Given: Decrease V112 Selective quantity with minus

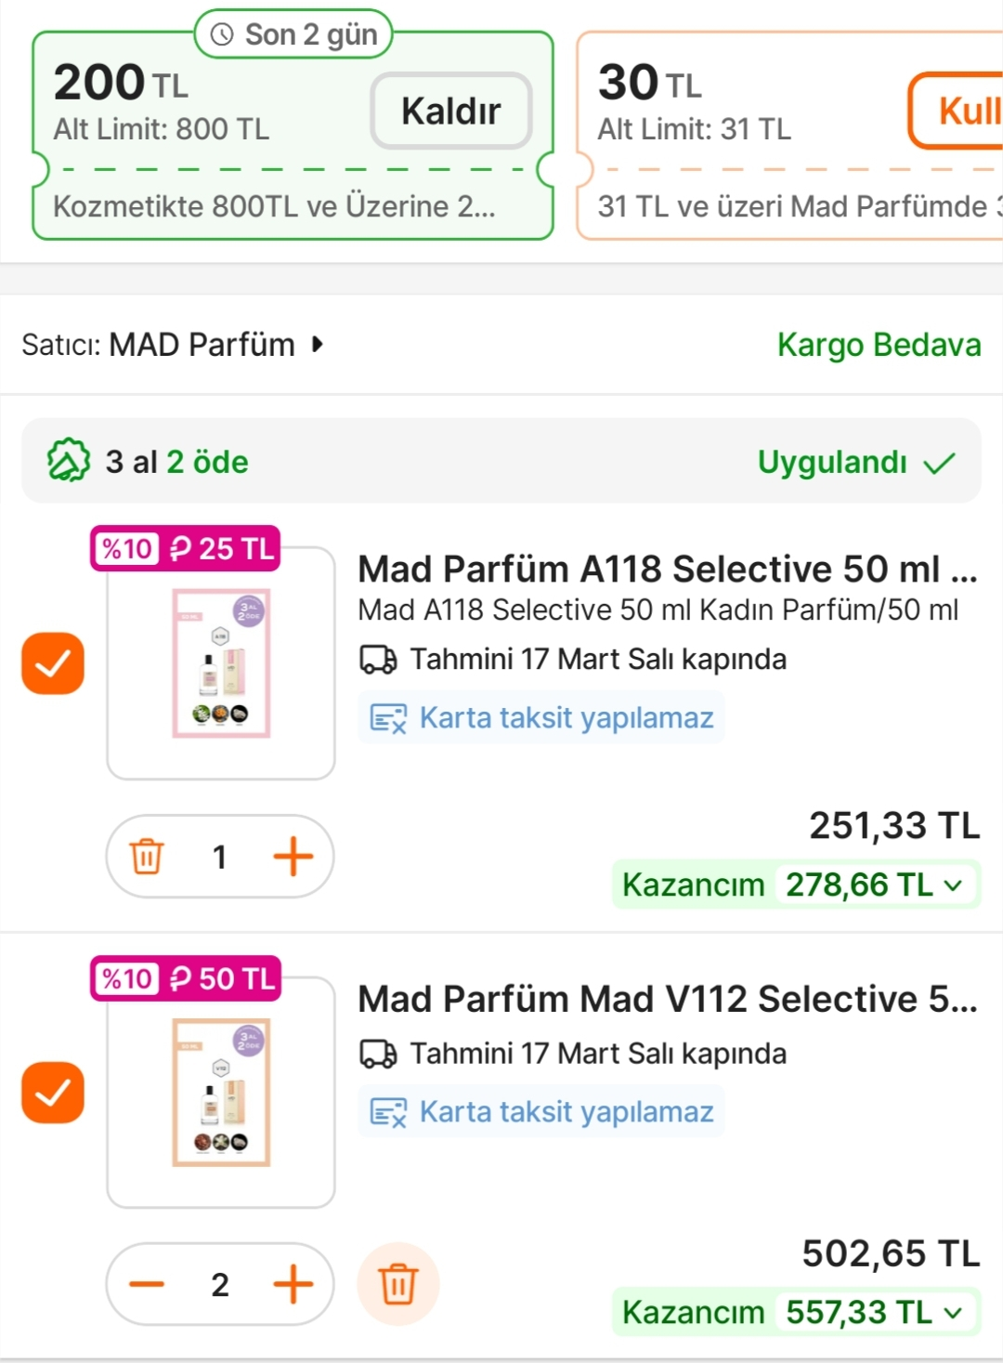Looking at the screenshot, I should [x=147, y=1285].
